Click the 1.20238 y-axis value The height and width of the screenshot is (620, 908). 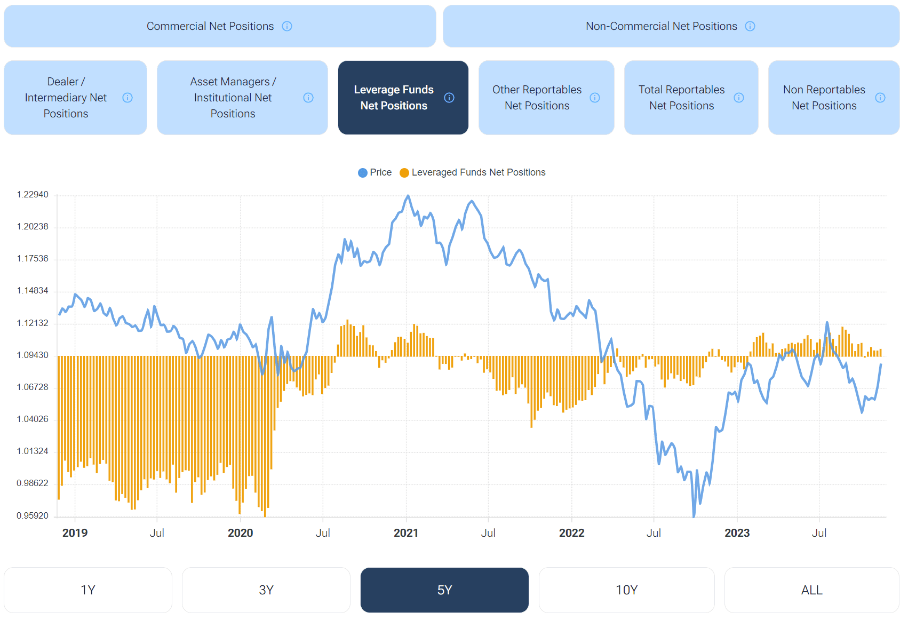click(33, 227)
